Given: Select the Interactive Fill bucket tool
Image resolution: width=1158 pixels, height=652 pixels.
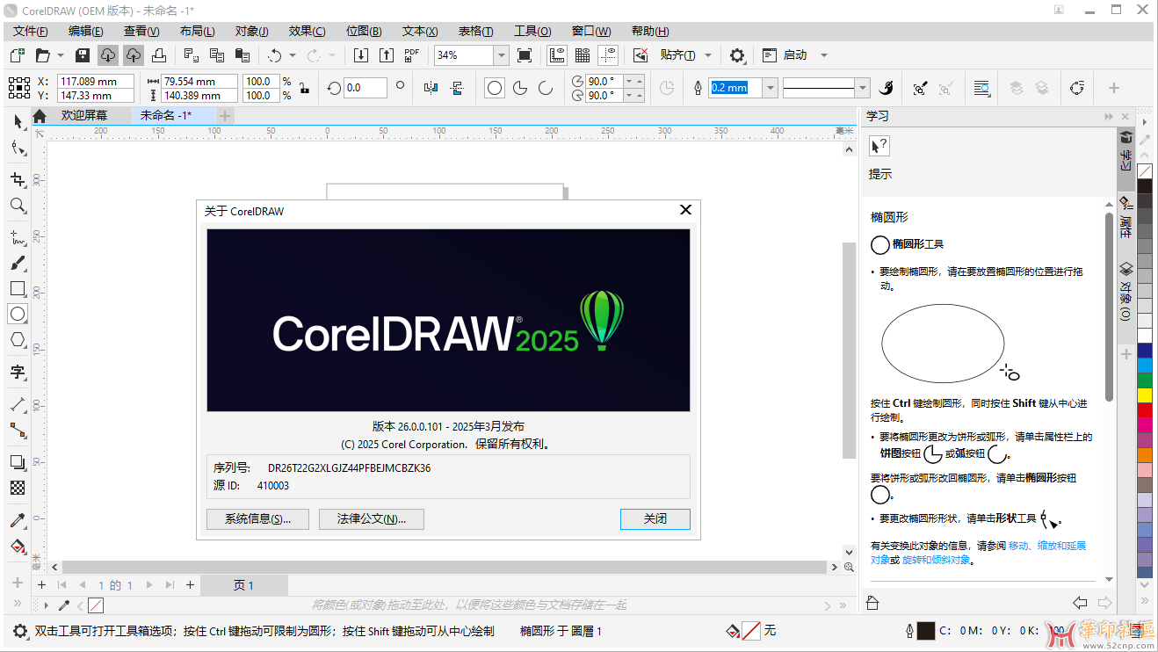Looking at the screenshot, I should (18, 547).
